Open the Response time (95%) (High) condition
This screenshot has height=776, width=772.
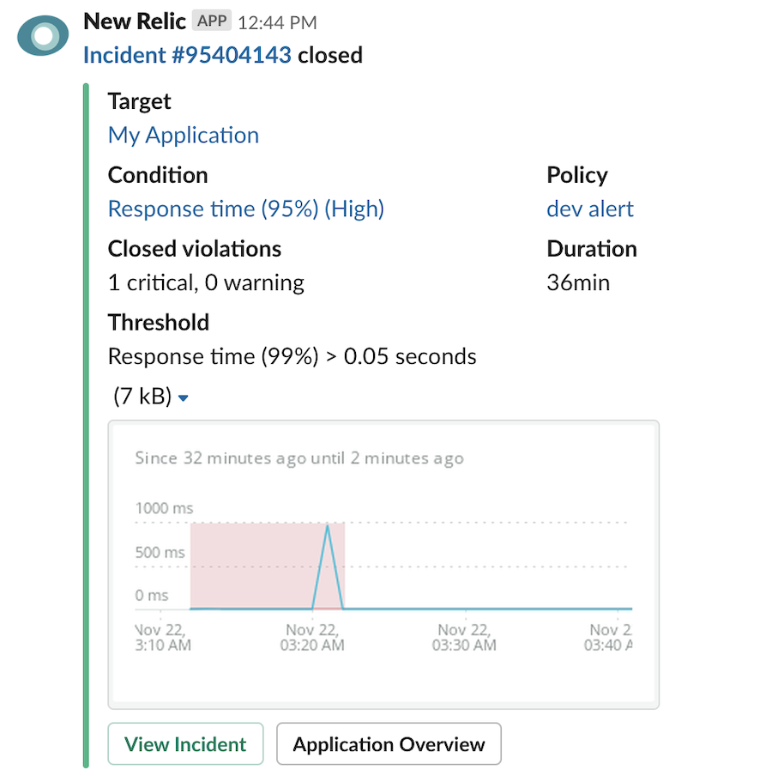(245, 209)
